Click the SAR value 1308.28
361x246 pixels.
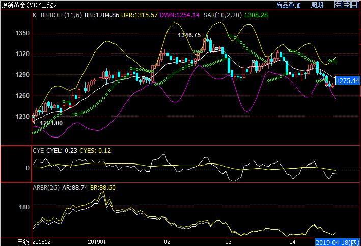coord(256,15)
